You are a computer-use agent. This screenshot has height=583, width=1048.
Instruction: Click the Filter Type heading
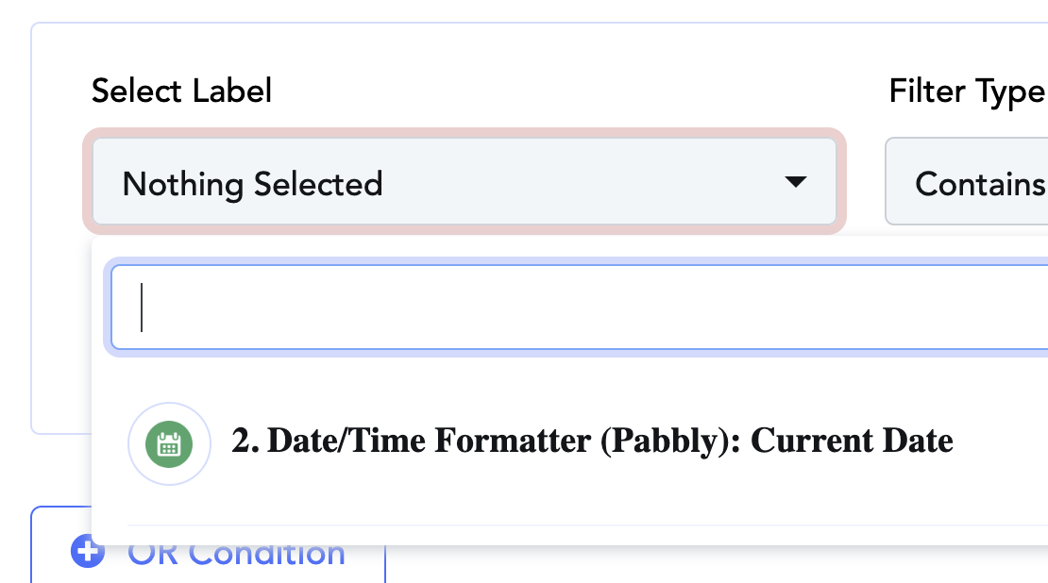[968, 92]
